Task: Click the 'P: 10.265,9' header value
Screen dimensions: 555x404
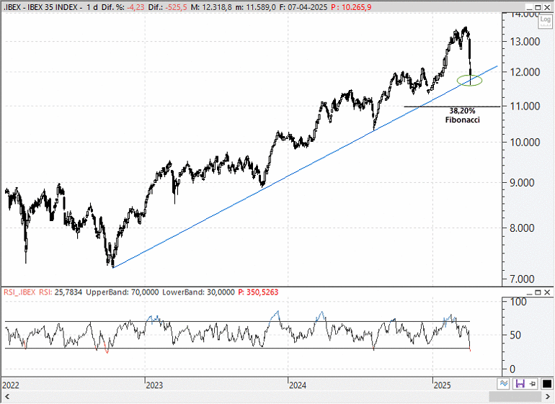Action: [x=351, y=7]
